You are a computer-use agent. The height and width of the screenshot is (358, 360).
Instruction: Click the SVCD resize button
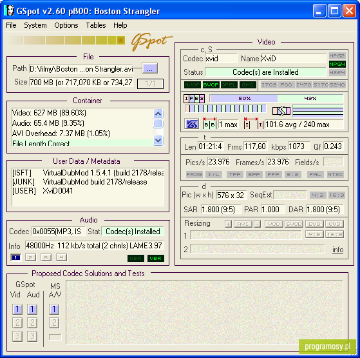[294, 224]
